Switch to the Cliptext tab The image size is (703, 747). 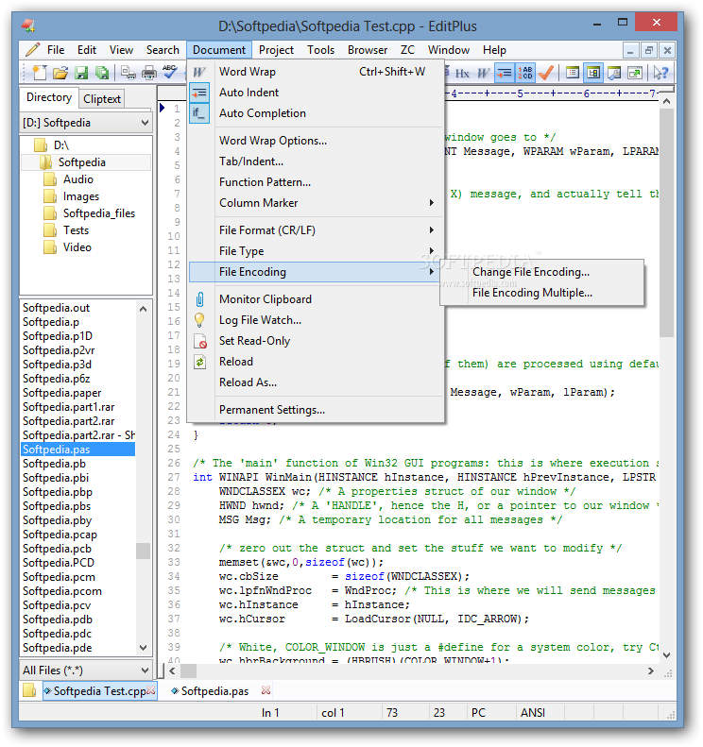[101, 99]
